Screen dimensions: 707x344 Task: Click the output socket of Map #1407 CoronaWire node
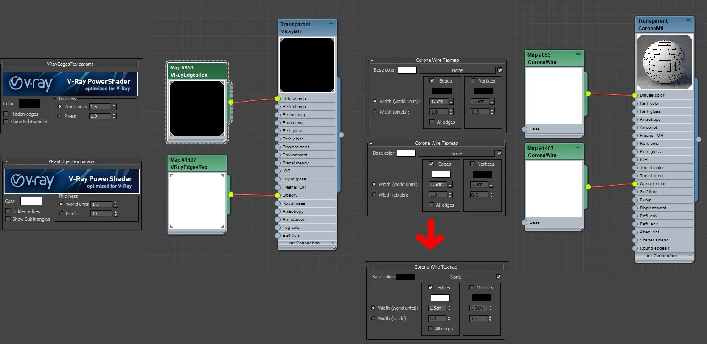pyautogui.click(x=588, y=187)
